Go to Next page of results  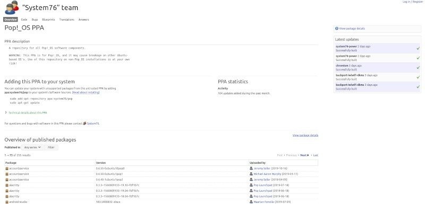[303, 155]
